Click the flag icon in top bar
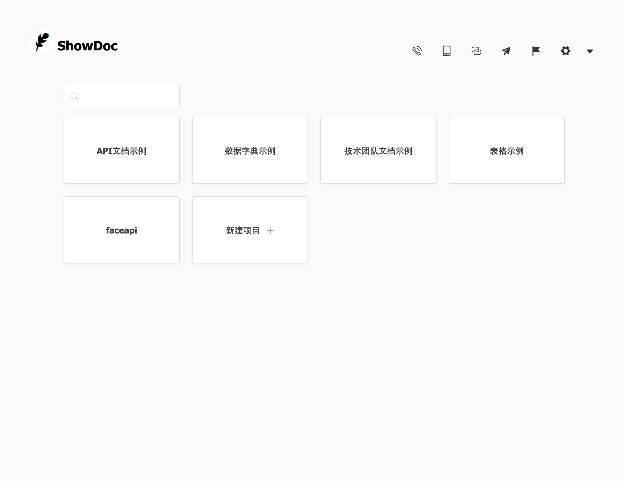This screenshot has width=623, height=481. click(x=536, y=51)
